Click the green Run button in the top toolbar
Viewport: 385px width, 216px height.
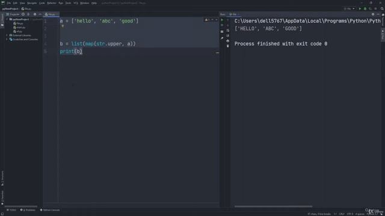[360, 9]
